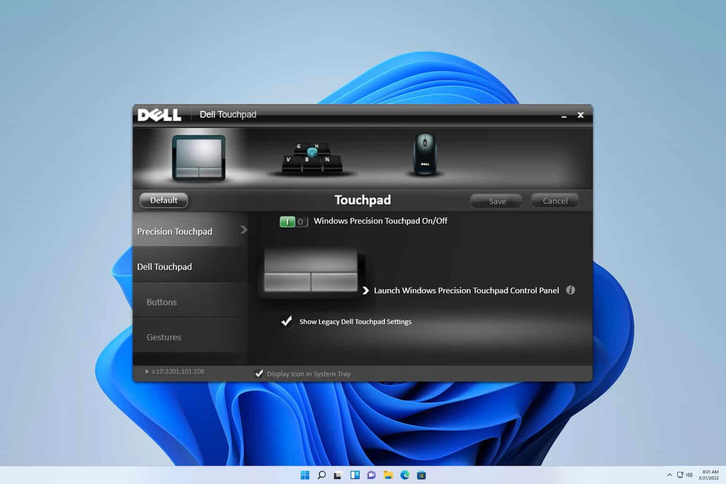Select the keyboard pointing stick device icon
This screenshot has height=484, width=726.
click(x=312, y=158)
